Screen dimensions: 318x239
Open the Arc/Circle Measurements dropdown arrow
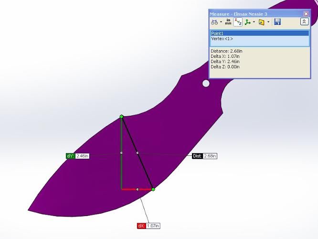(x=221, y=22)
